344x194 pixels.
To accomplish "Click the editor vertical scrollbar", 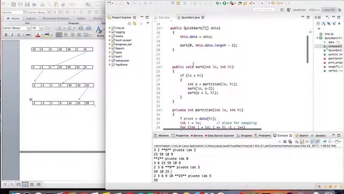I will tap(307, 49).
